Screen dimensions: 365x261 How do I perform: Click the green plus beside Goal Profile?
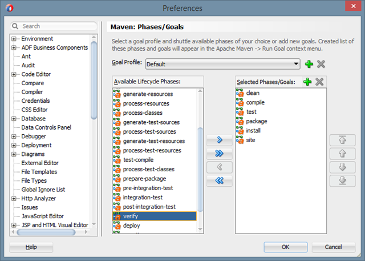coord(309,65)
